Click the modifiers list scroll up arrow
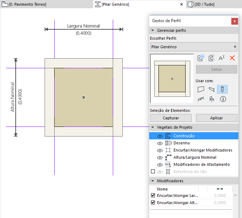242x218 pixels. coord(235,195)
